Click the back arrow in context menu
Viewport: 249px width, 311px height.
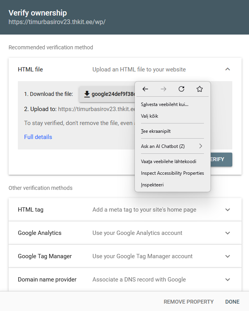click(x=145, y=89)
